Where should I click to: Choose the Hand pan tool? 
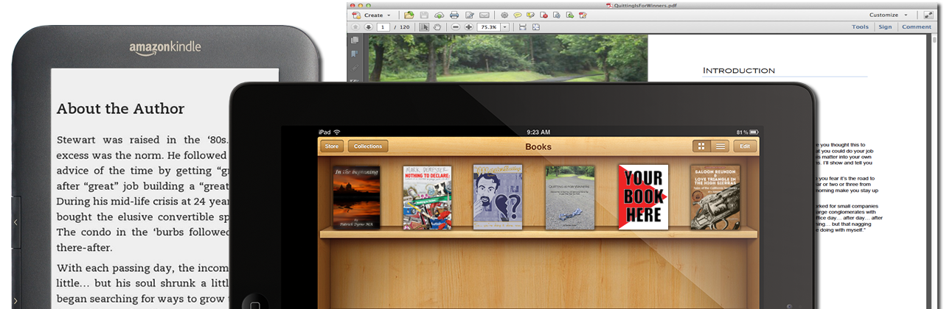click(x=437, y=27)
